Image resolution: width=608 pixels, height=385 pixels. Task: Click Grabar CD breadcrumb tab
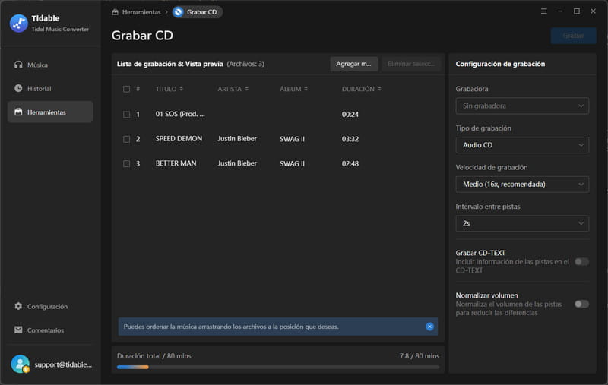[x=198, y=12]
